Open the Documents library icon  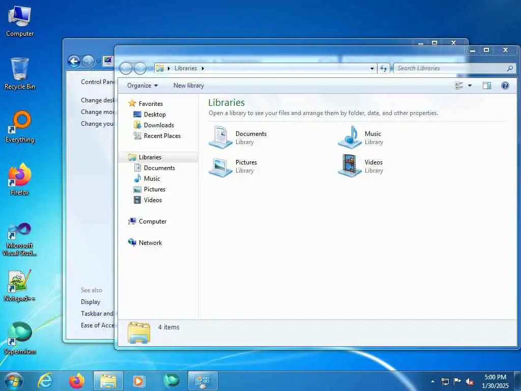[x=220, y=137]
